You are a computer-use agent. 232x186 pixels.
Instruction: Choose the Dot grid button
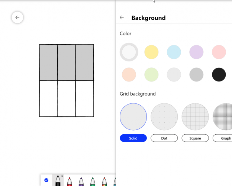tap(164, 138)
